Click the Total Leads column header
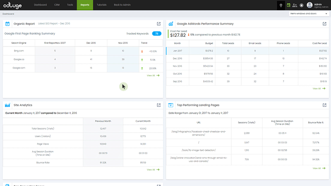Screen dimensions: 331x186 point(228,43)
